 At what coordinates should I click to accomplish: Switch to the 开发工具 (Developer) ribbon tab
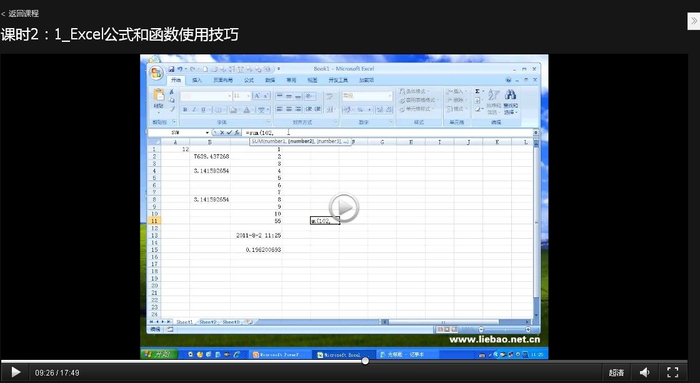(338, 81)
